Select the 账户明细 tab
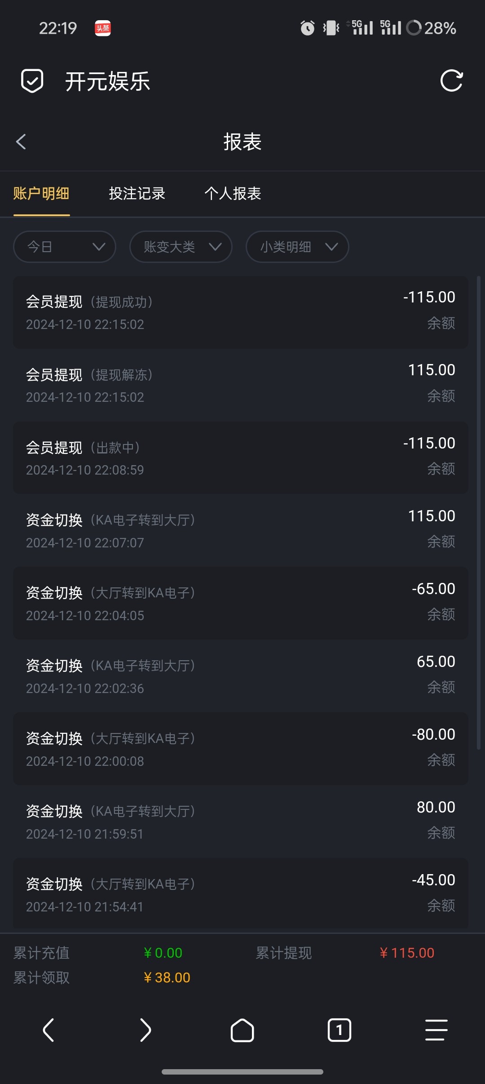485x1084 pixels. (41, 194)
